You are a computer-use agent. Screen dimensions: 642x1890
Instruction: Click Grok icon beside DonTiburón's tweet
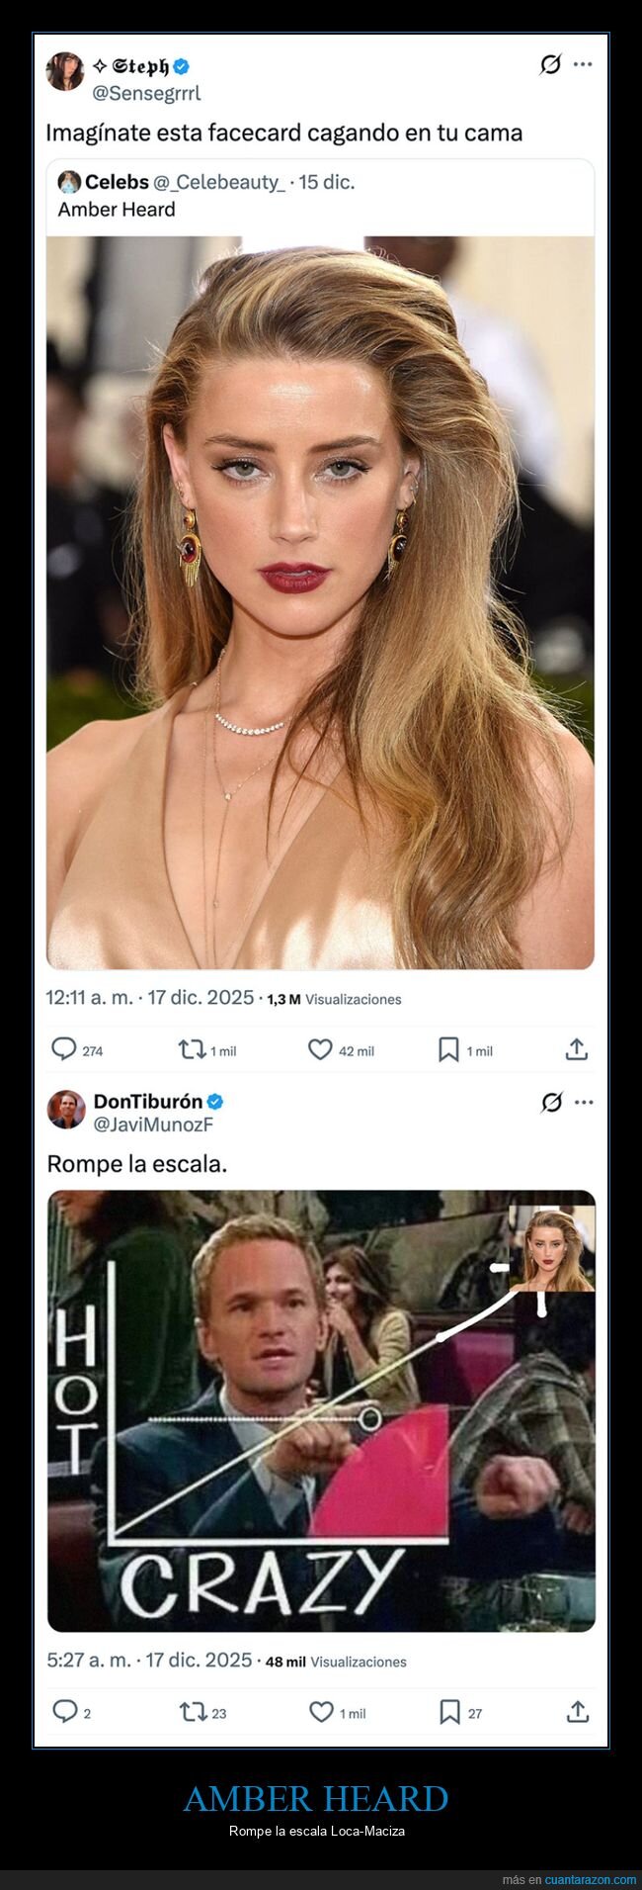(551, 1102)
